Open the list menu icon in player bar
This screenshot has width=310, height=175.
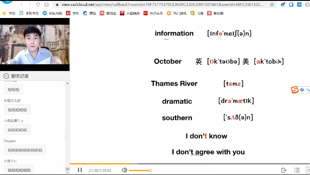click(x=297, y=170)
